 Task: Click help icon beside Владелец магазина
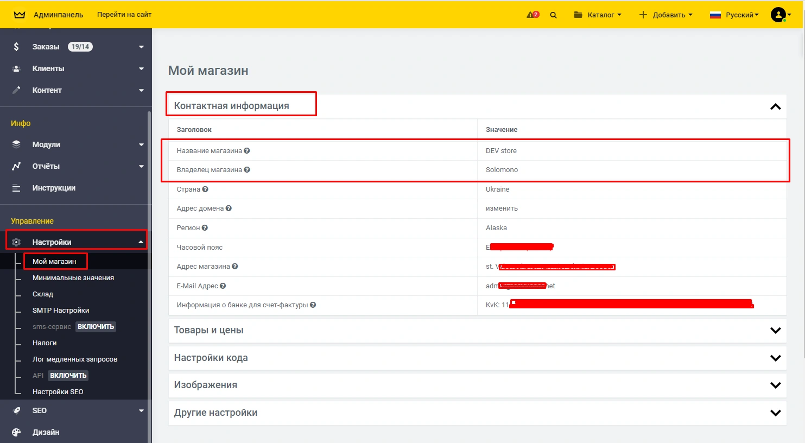click(x=247, y=170)
